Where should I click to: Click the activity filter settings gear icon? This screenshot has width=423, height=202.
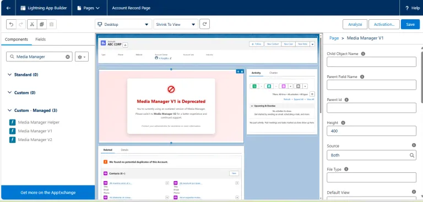coord(312,94)
